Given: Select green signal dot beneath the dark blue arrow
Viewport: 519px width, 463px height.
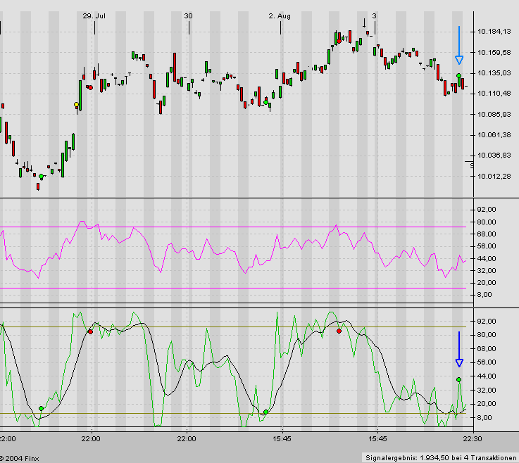Looking at the screenshot, I should tap(458, 379).
